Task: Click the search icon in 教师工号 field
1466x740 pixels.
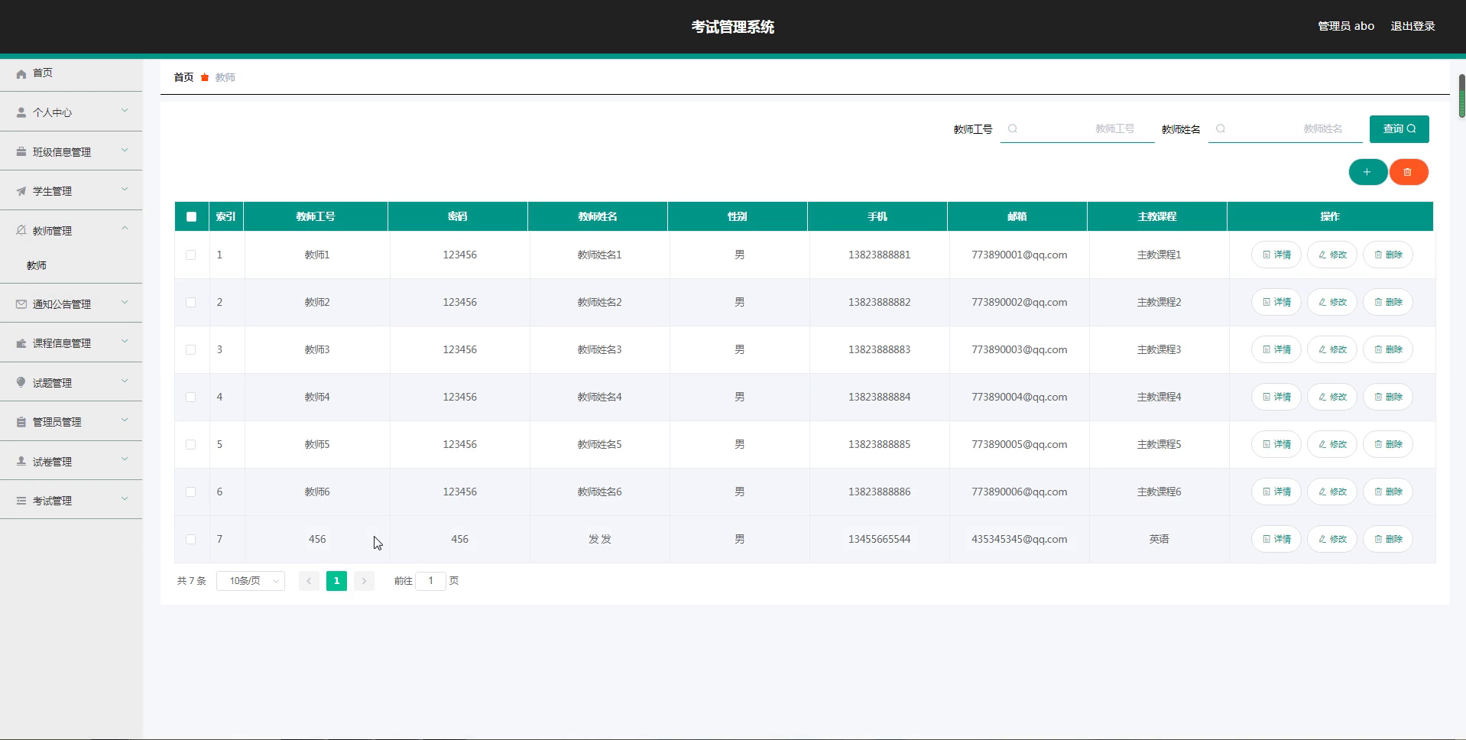Action: pos(1013,128)
